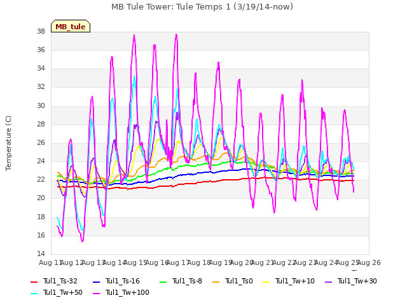
Task: Click the cyan Tul1_Tw+50 legend swatch
Action: coord(34,293)
